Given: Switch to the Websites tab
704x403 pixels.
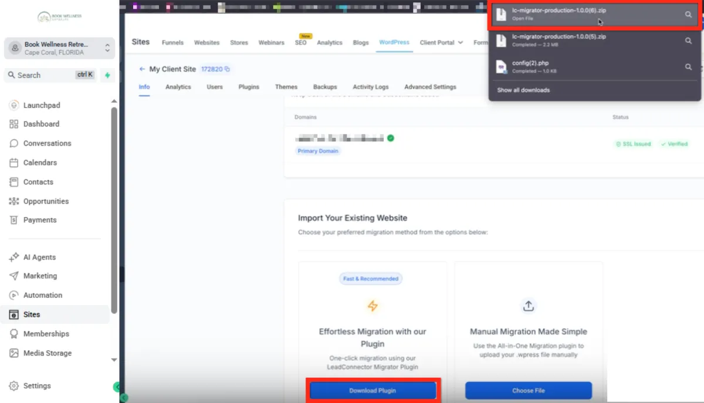Looking at the screenshot, I should (x=207, y=43).
